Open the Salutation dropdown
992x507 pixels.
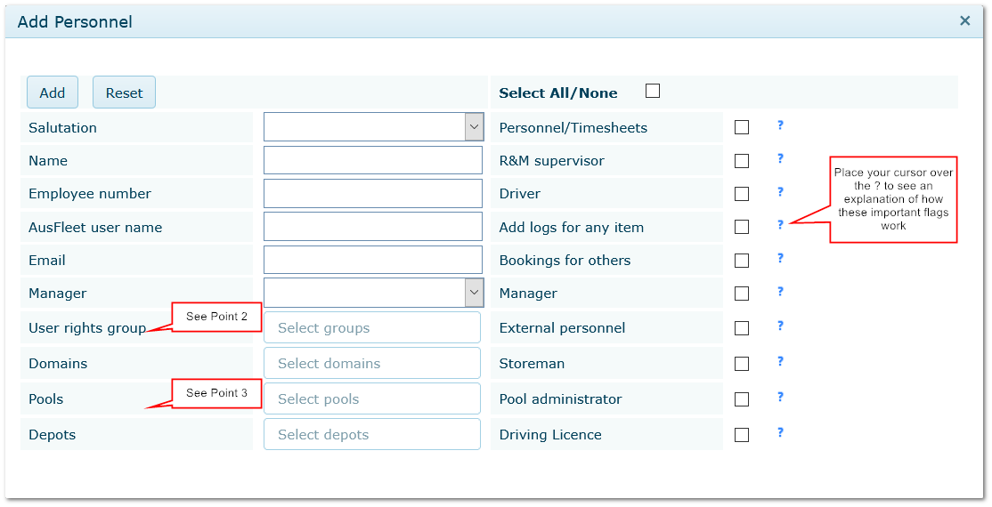click(374, 127)
